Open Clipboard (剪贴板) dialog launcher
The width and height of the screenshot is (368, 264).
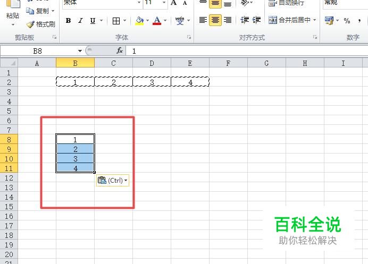tap(54, 37)
